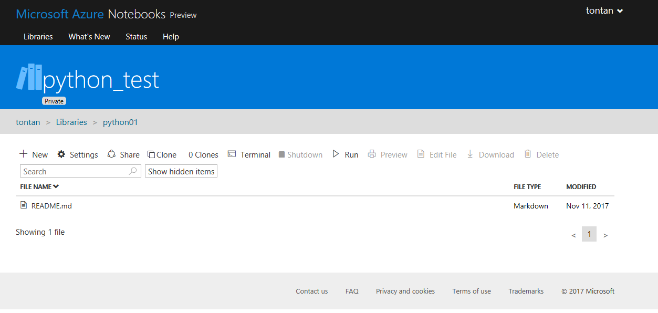This screenshot has width=658, height=313.
Task: Create a new item with the New icon
Action: click(33, 154)
